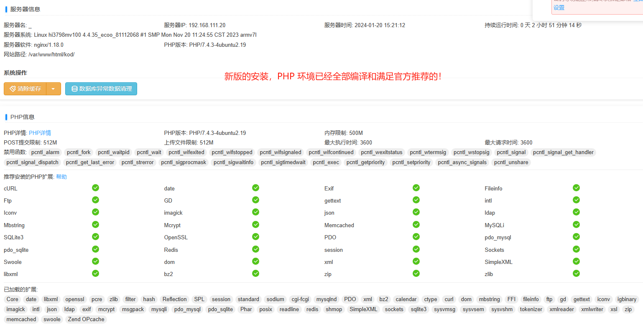Click the 清除缓存 clear cache button
Image resolution: width=643 pixels, height=327 pixels.
[26, 89]
